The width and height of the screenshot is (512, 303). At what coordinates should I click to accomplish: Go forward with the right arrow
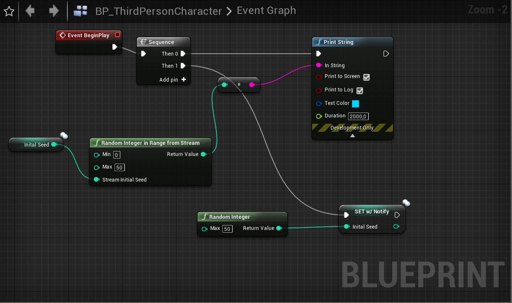coord(53,11)
